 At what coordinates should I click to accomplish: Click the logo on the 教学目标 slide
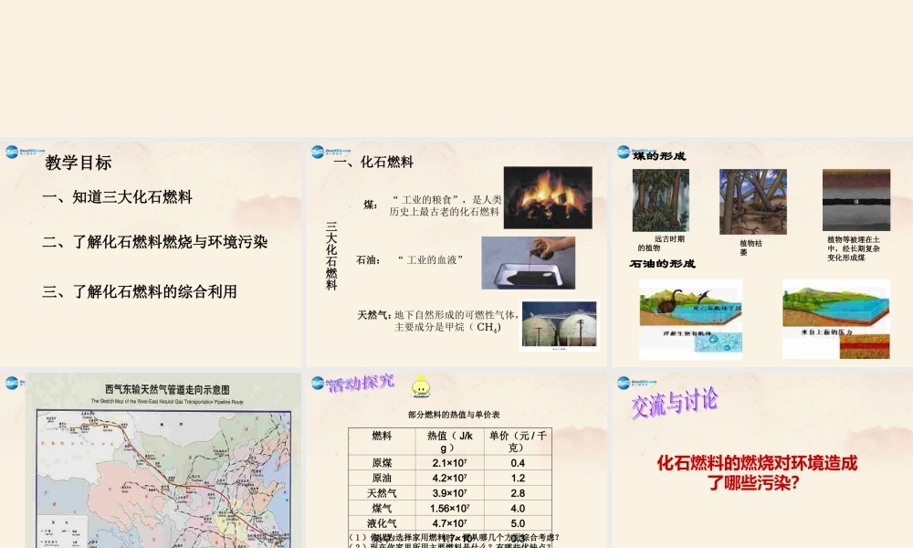tap(25, 152)
